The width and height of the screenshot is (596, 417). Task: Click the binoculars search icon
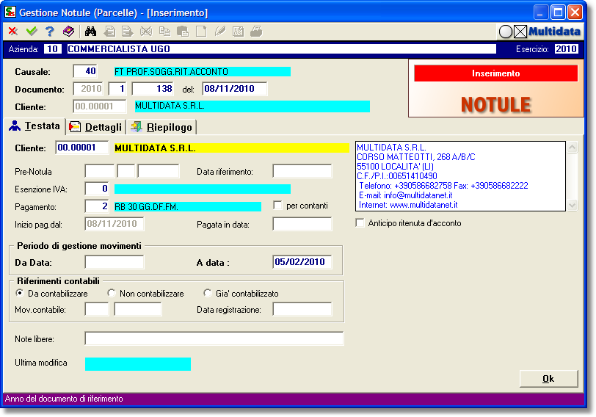tap(90, 31)
